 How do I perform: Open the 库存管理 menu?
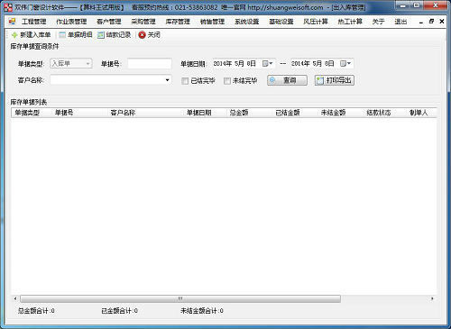point(178,22)
